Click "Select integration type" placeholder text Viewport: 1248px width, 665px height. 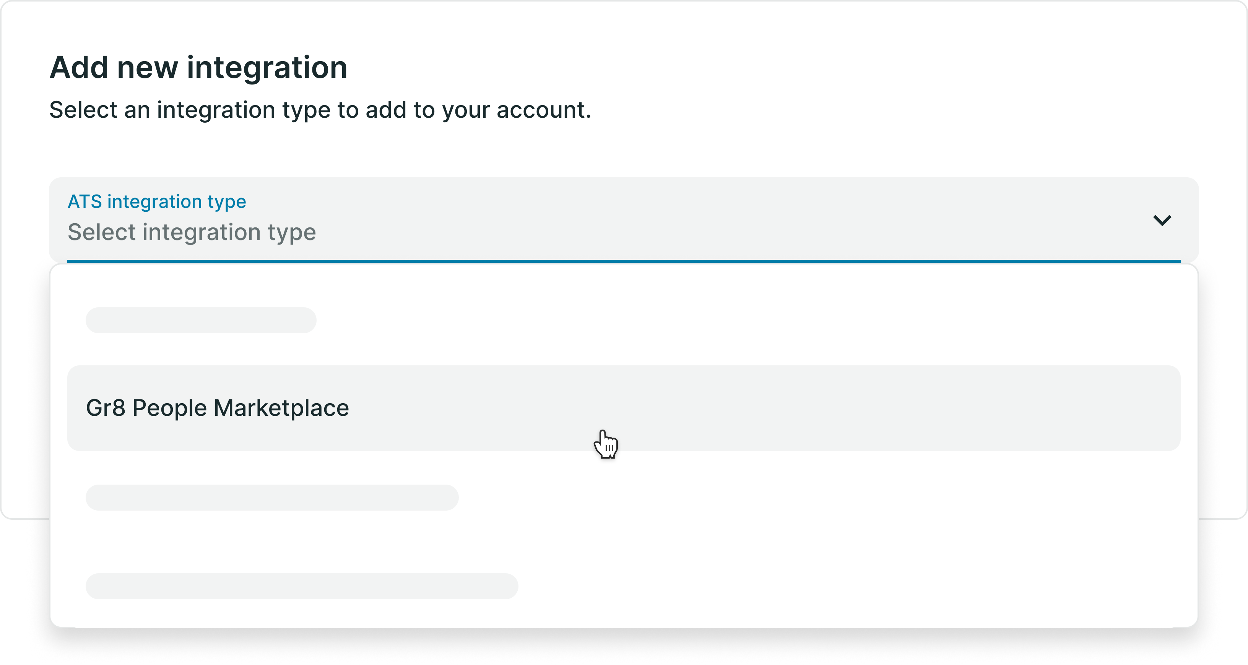click(192, 232)
